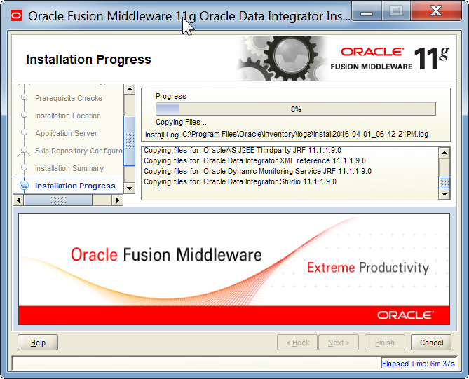
Task: Click the Prerequisite Checks step bullet icon
Action: (25, 97)
